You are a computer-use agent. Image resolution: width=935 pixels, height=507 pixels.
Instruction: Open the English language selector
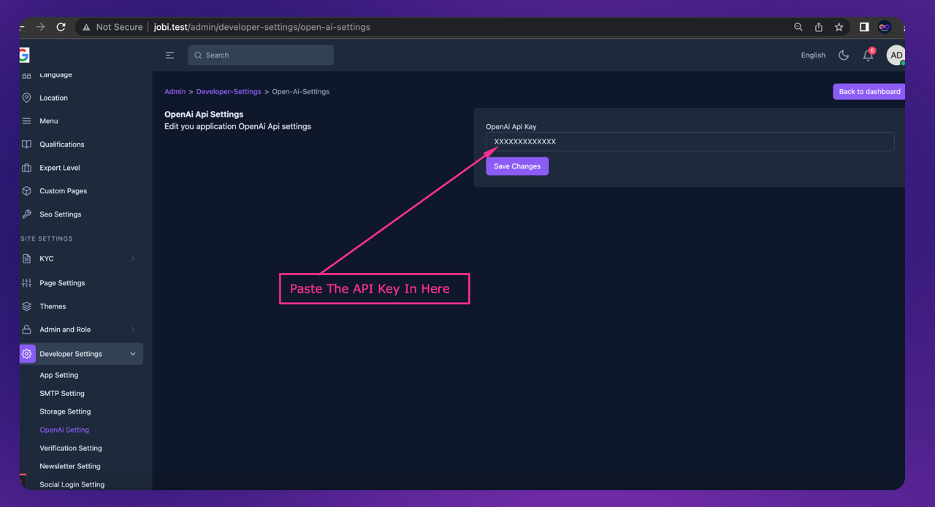813,55
